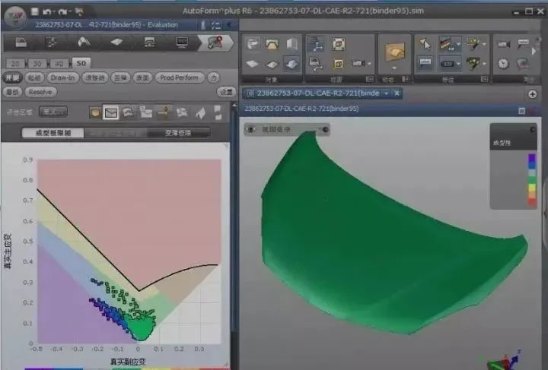
Task: Switch to the 50 operation tab
Action: (81, 63)
